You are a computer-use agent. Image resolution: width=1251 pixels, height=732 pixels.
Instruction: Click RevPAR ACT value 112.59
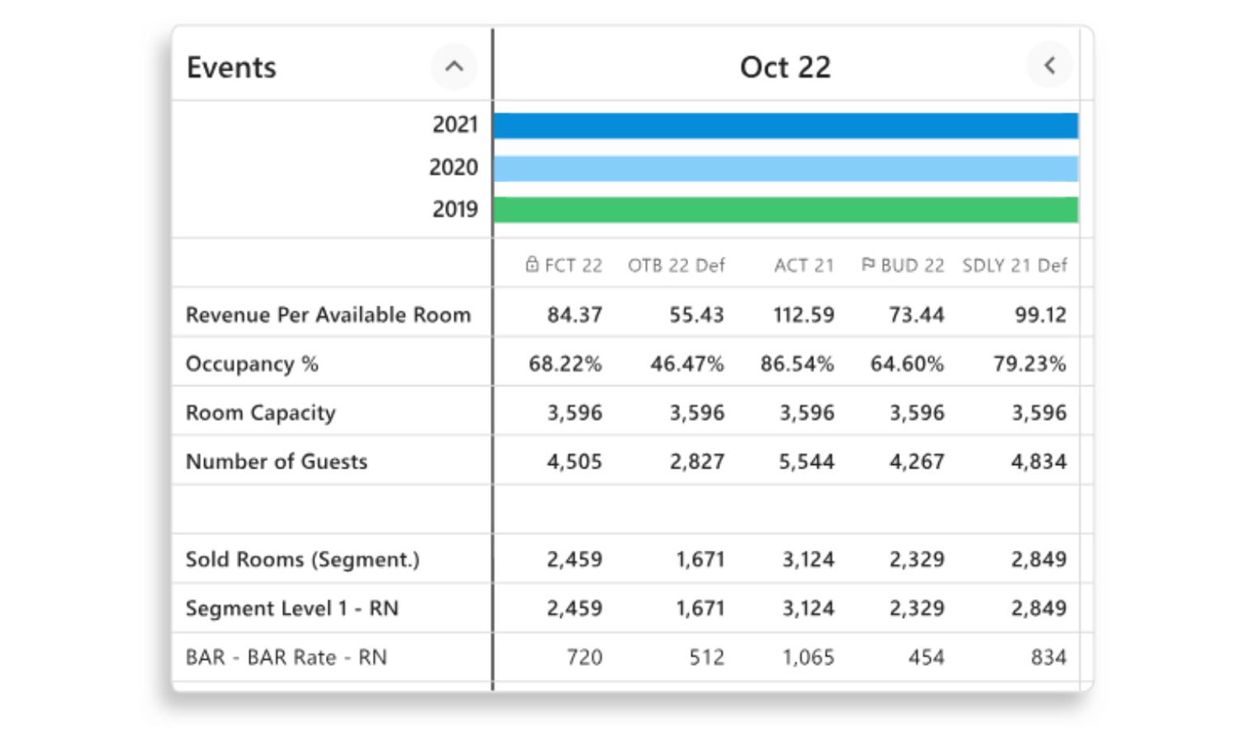pyautogui.click(x=804, y=315)
